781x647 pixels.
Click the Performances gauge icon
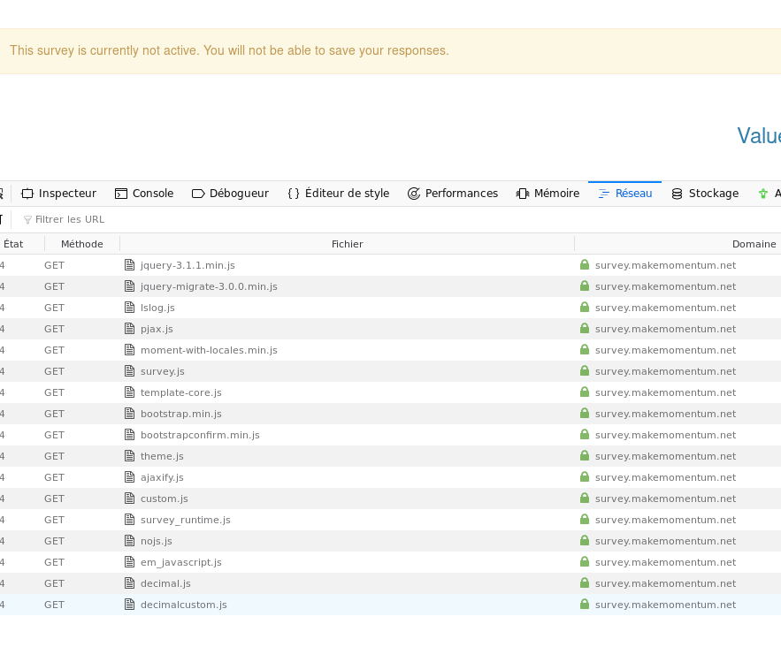pyautogui.click(x=413, y=194)
